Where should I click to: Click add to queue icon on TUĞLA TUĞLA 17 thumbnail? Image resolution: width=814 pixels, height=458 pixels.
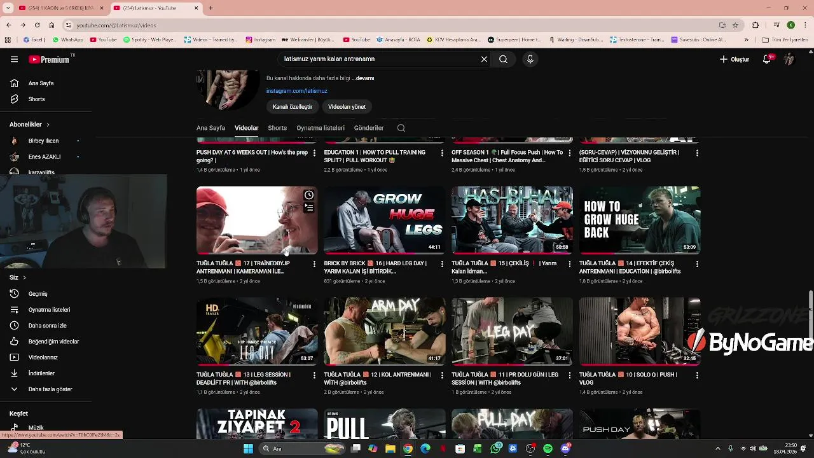click(308, 207)
